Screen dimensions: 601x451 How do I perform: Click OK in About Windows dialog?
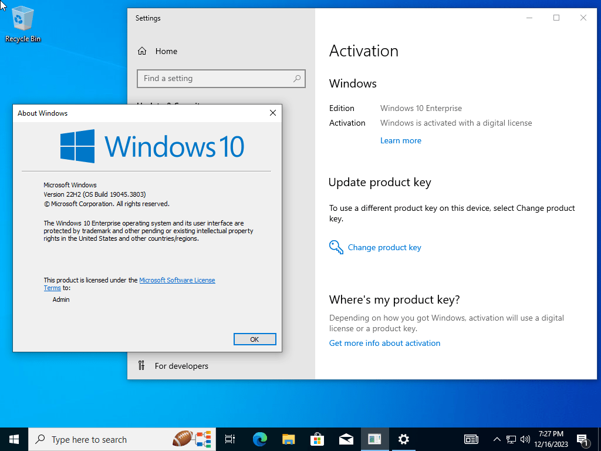coord(255,339)
